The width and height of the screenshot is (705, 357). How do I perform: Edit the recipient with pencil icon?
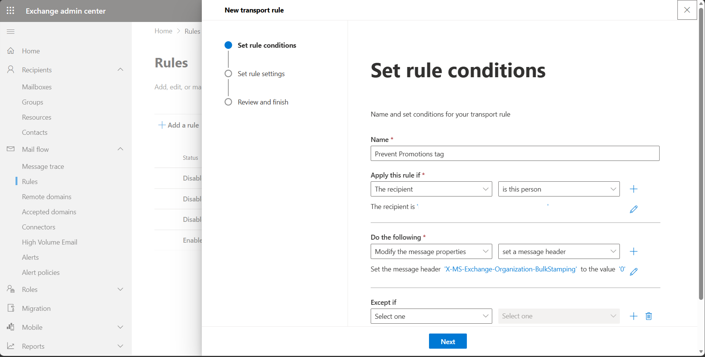tap(633, 209)
